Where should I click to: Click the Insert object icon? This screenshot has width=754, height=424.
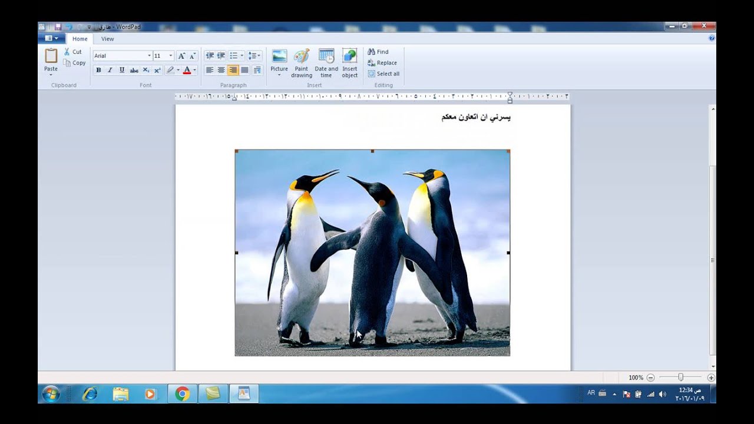[350, 56]
